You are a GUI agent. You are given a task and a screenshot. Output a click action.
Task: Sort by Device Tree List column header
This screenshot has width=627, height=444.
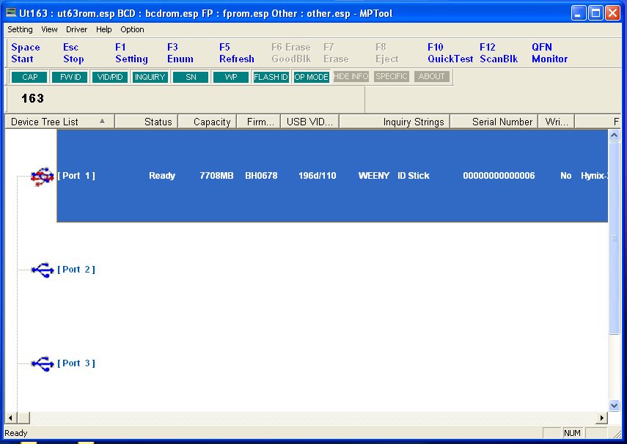[x=59, y=122]
